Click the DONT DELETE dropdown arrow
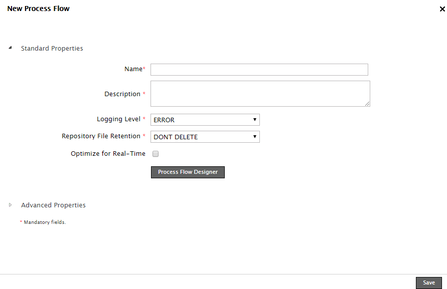The image size is (447, 289). click(x=255, y=137)
